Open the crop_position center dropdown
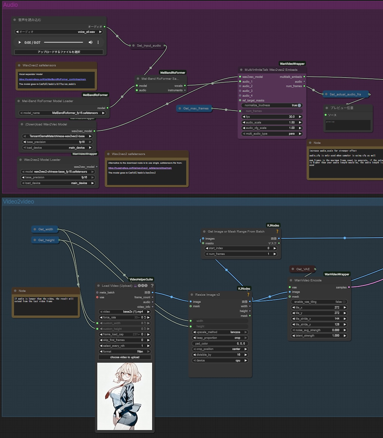This screenshot has width=383, height=438. (x=220, y=349)
